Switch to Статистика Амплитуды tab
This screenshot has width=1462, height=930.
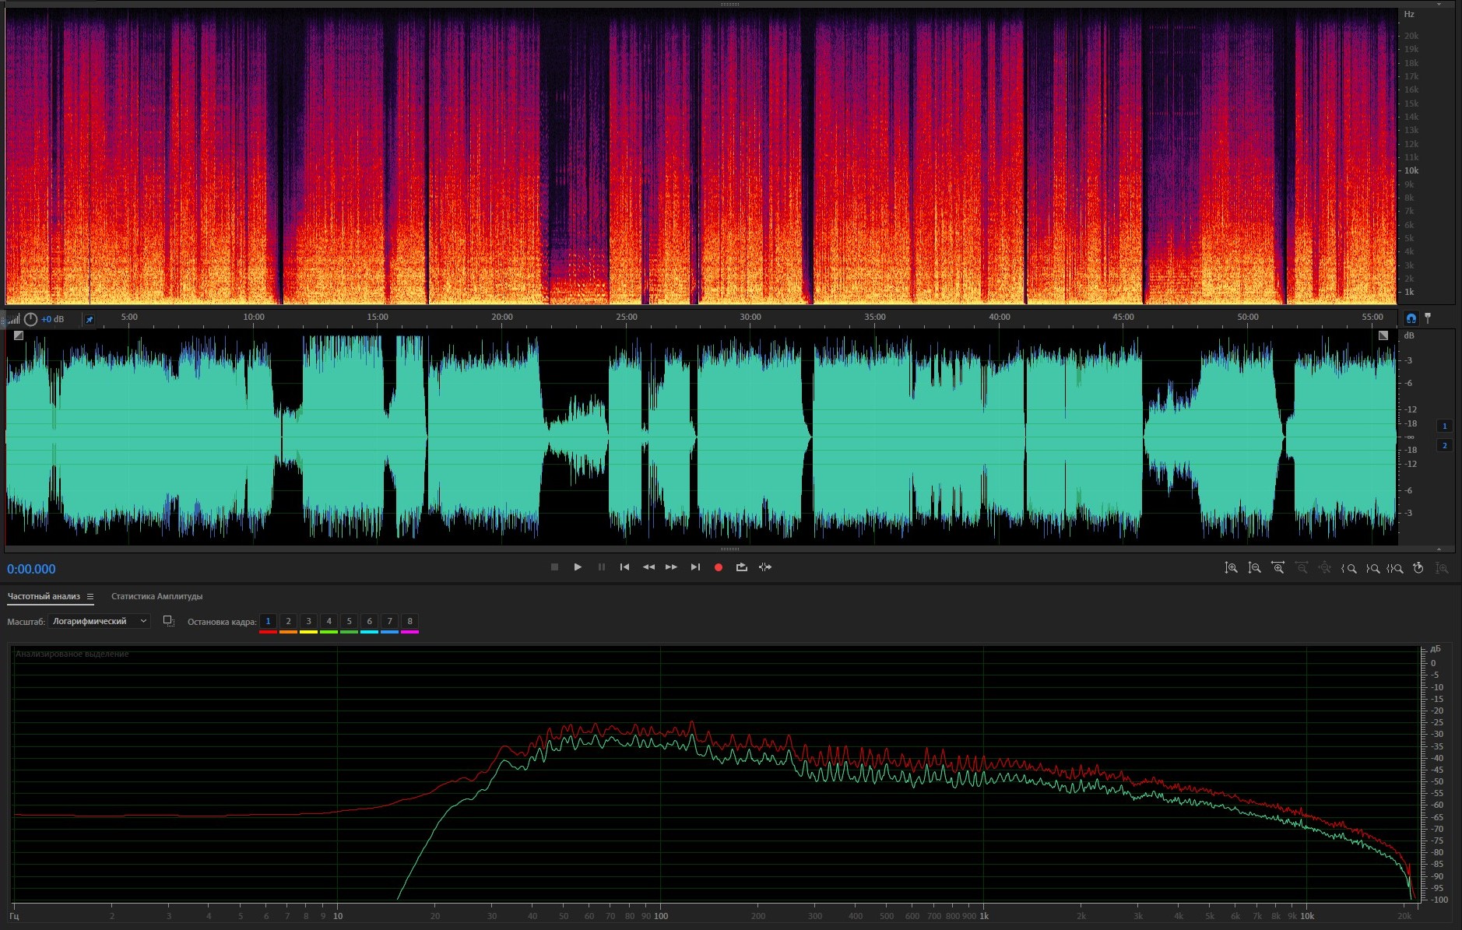click(156, 597)
